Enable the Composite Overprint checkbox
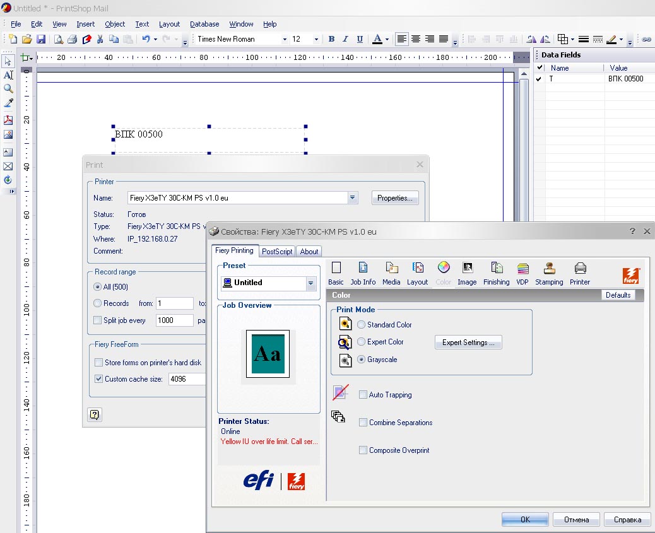Screen dimensions: 655x533 click(x=363, y=450)
